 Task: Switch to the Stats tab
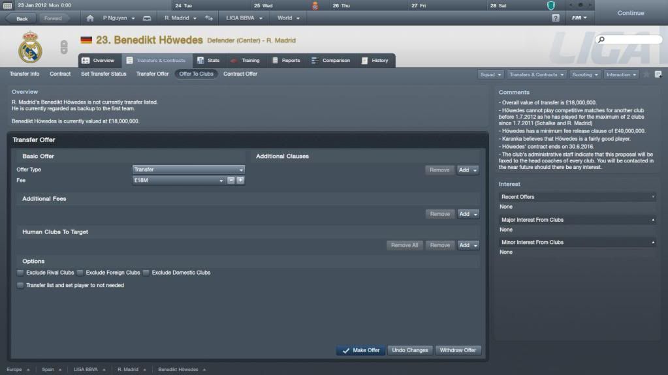[208, 61]
